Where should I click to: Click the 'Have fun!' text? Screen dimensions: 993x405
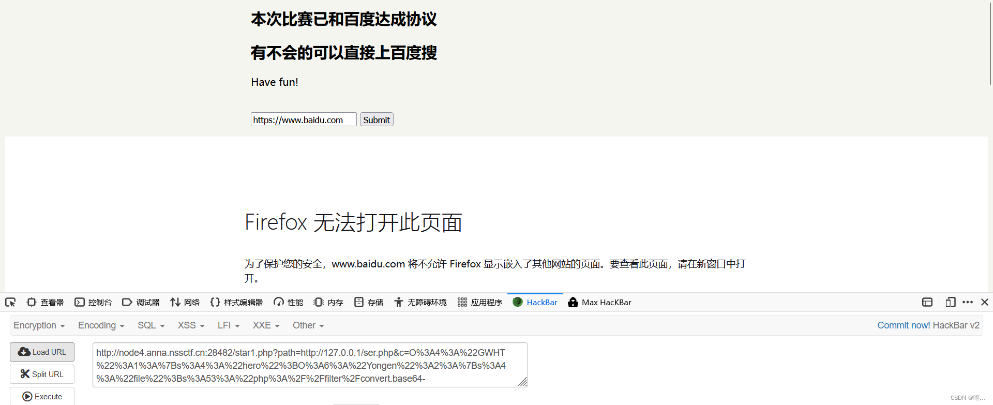pos(275,82)
